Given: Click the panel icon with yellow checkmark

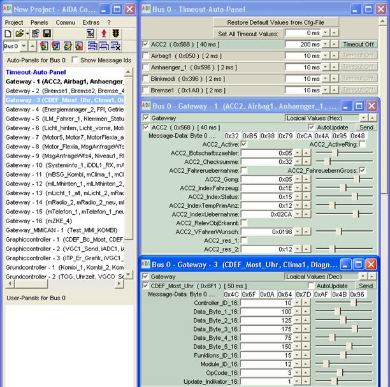Looking at the screenshot, I should (x=68, y=46).
